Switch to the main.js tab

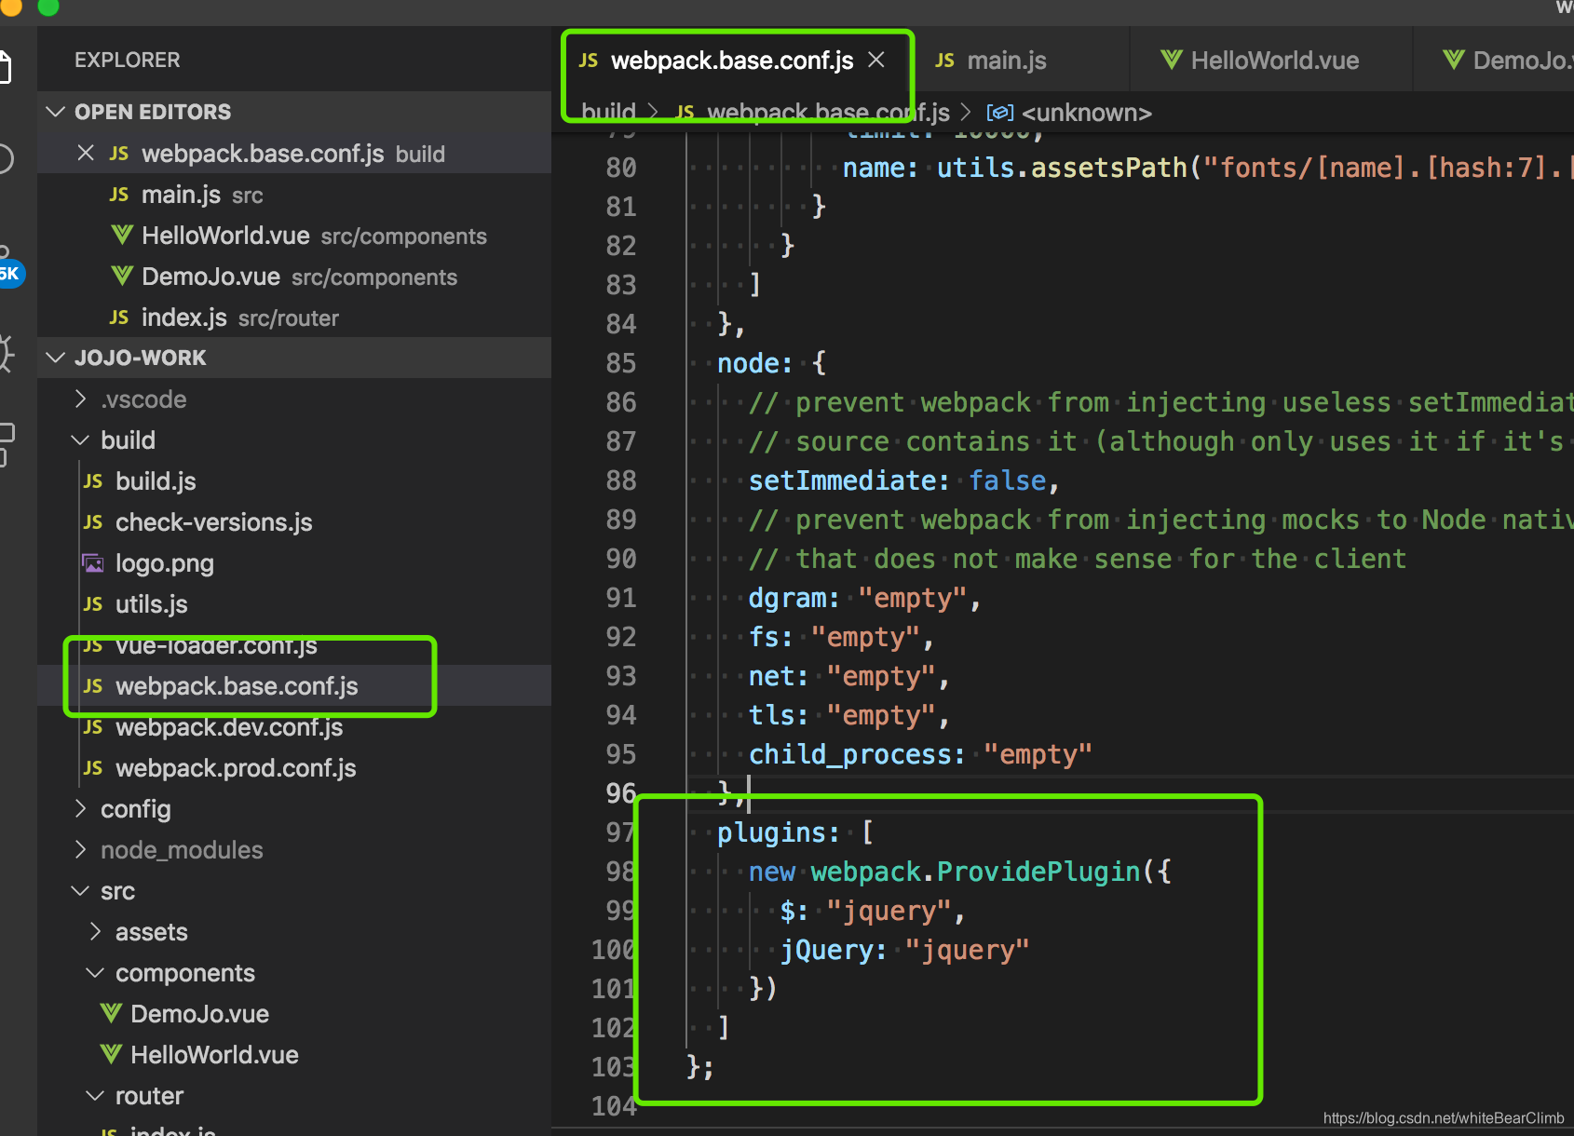(x=1007, y=61)
